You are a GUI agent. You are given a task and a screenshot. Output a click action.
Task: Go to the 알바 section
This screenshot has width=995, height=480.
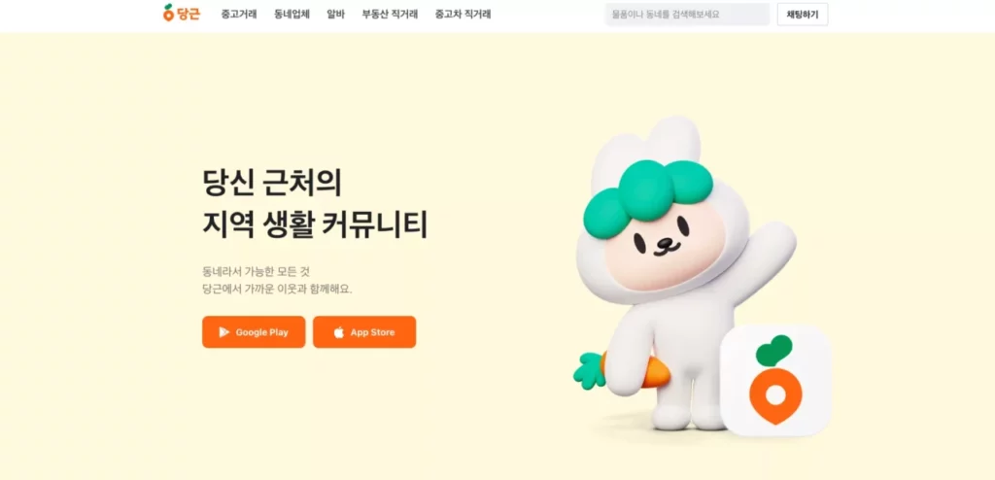click(x=335, y=14)
